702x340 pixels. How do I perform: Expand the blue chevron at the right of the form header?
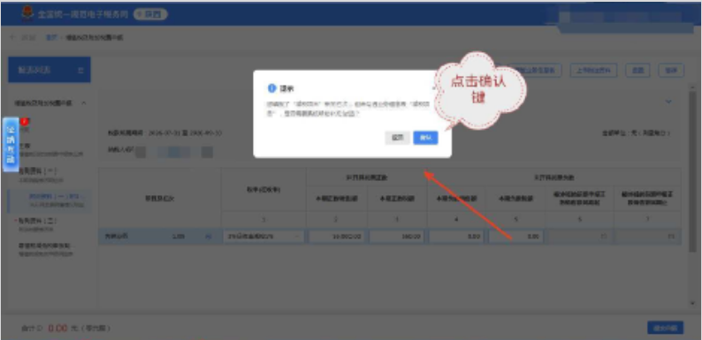[668, 102]
